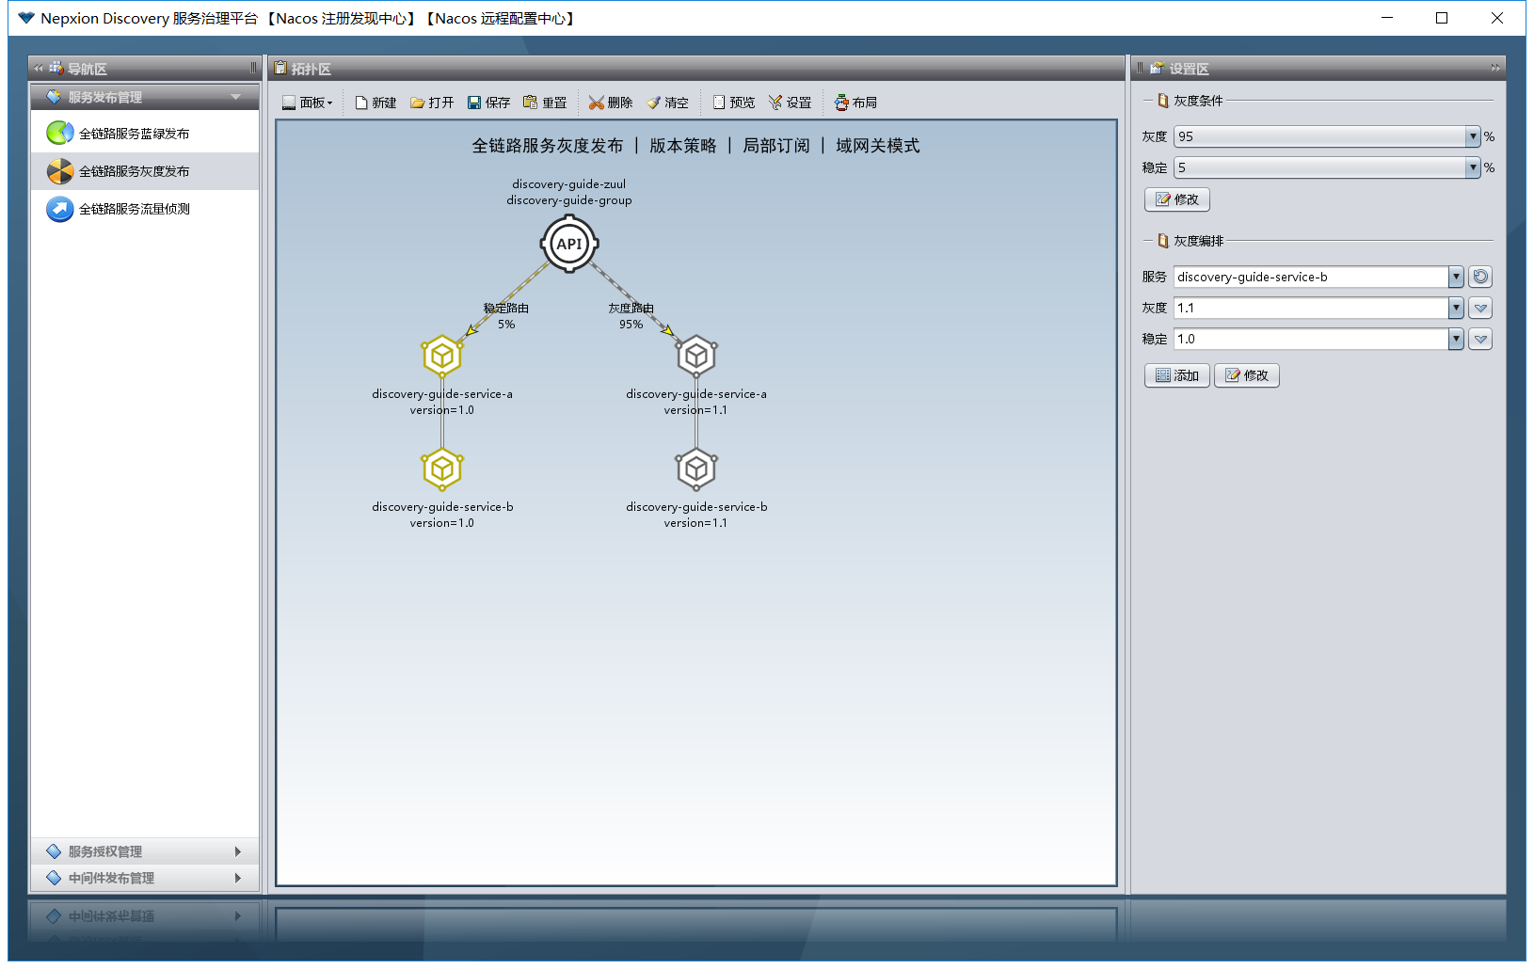Delete selection with 删除 scissors icon

(x=610, y=103)
